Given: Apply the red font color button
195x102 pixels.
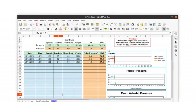Looking at the screenshot, I should click(60, 29).
